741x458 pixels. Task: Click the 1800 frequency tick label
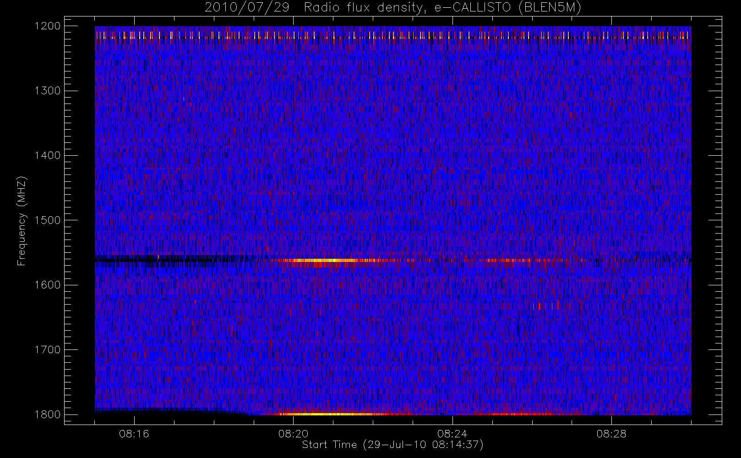(x=48, y=414)
